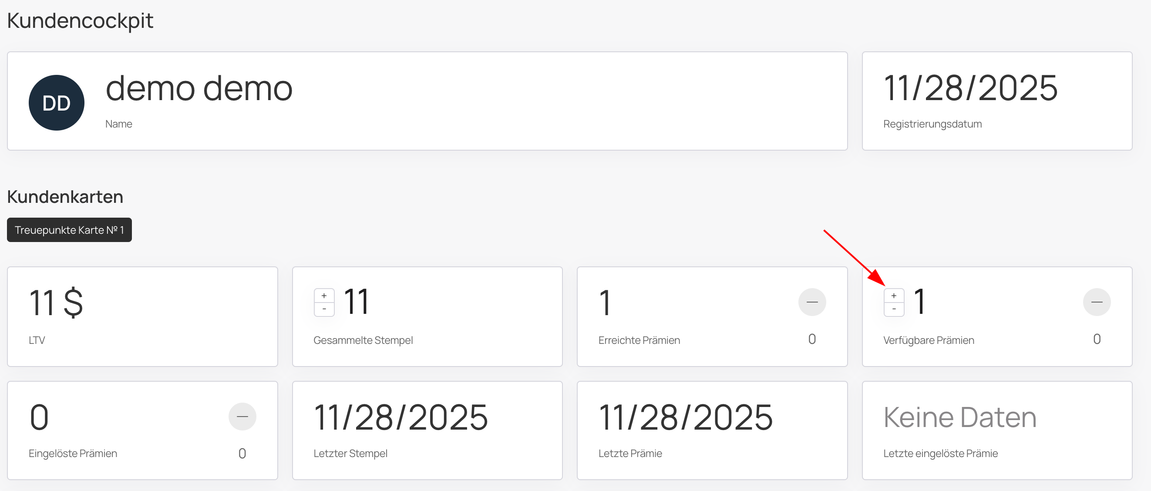This screenshot has width=1151, height=491.
Task: Click the Eingelöste Prämien label
Action: click(x=73, y=454)
